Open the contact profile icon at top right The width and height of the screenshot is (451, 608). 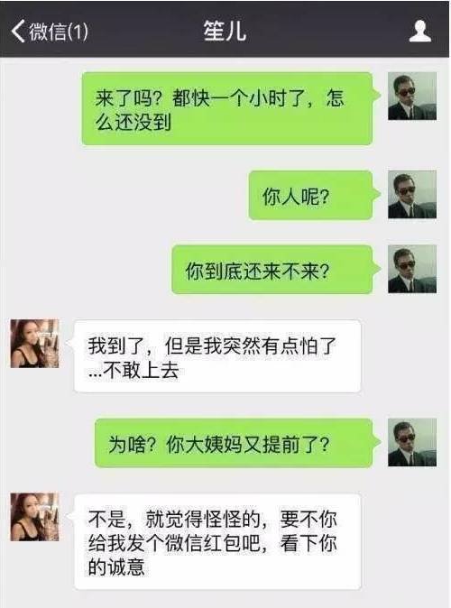point(420,31)
